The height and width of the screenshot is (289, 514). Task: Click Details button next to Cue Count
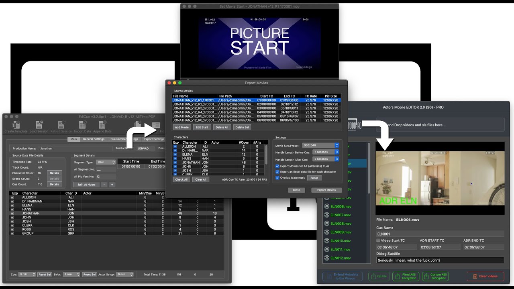click(x=54, y=184)
